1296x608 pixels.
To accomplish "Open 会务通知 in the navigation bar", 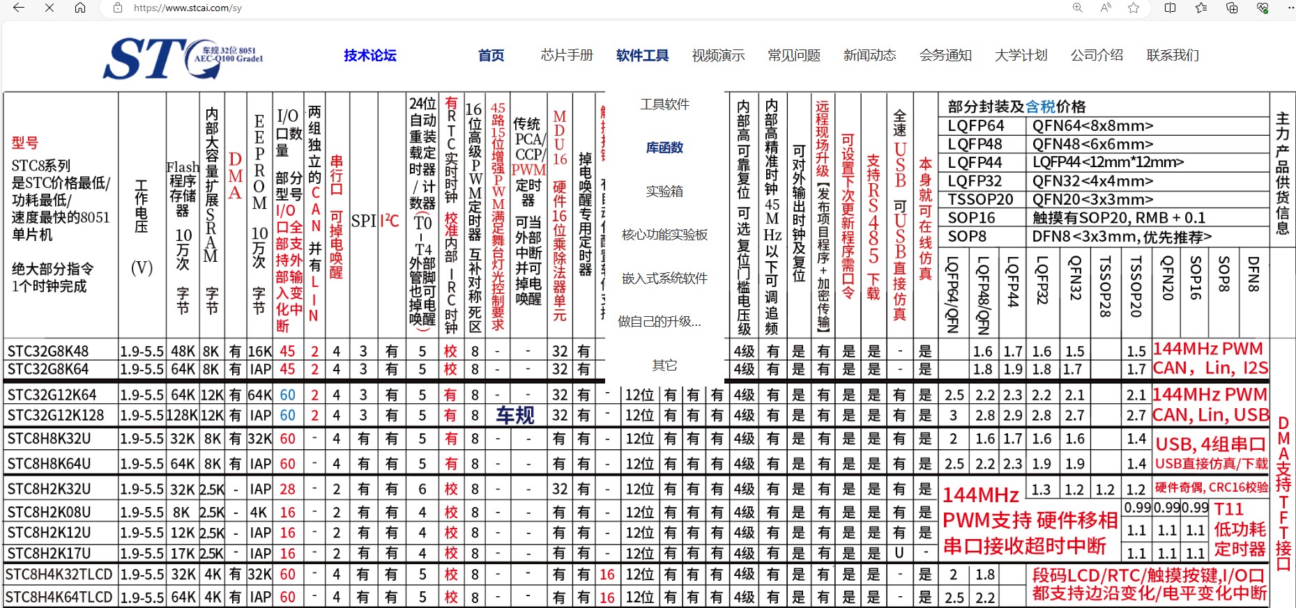I will 945,55.
